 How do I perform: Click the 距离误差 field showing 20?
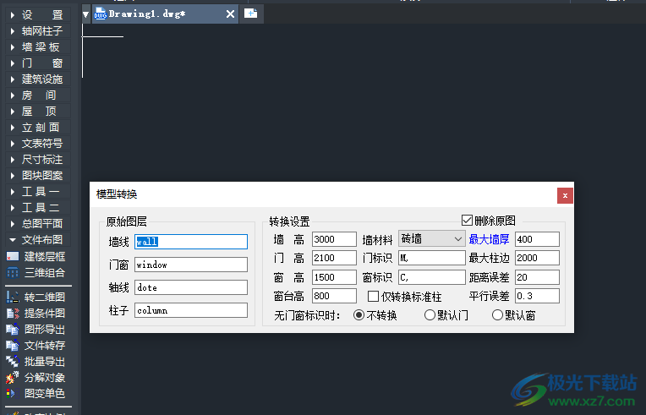coord(537,277)
